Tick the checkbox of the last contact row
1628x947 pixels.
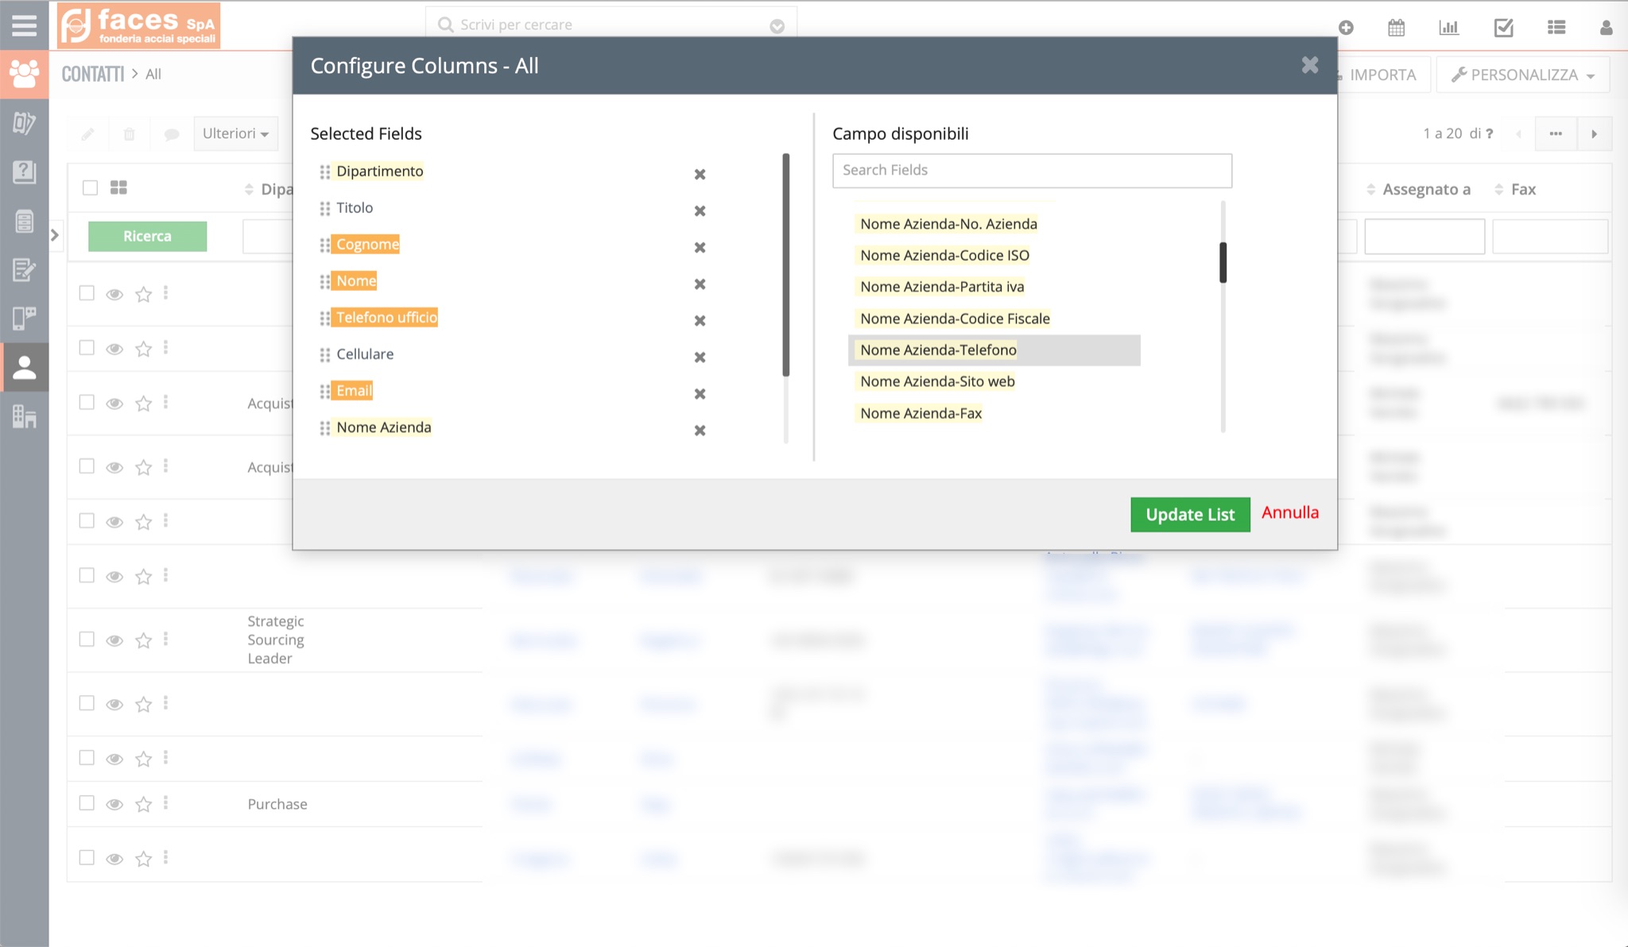pyautogui.click(x=87, y=858)
